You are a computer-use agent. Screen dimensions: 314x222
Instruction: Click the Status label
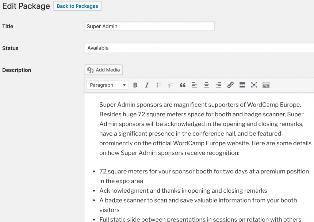point(10,48)
